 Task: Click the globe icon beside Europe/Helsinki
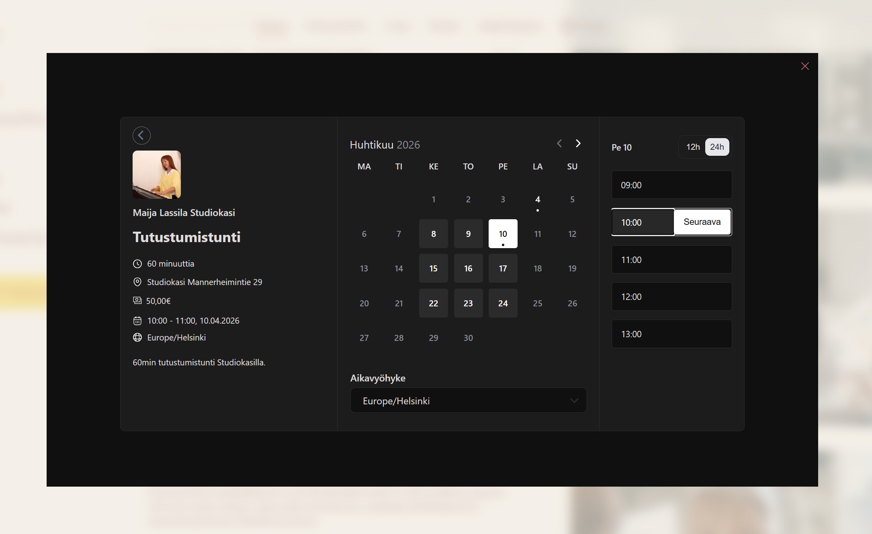click(x=137, y=338)
